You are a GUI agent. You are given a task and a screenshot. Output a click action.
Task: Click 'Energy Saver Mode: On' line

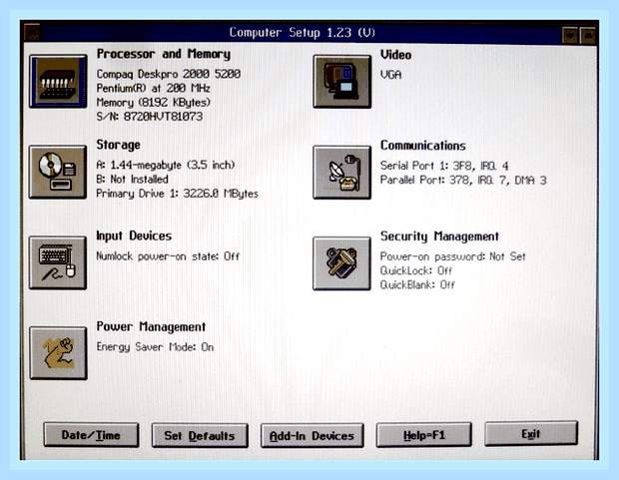pos(155,347)
